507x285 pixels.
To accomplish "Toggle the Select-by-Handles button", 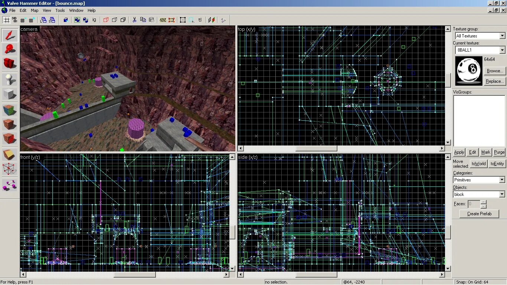I will tap(183, 20).
